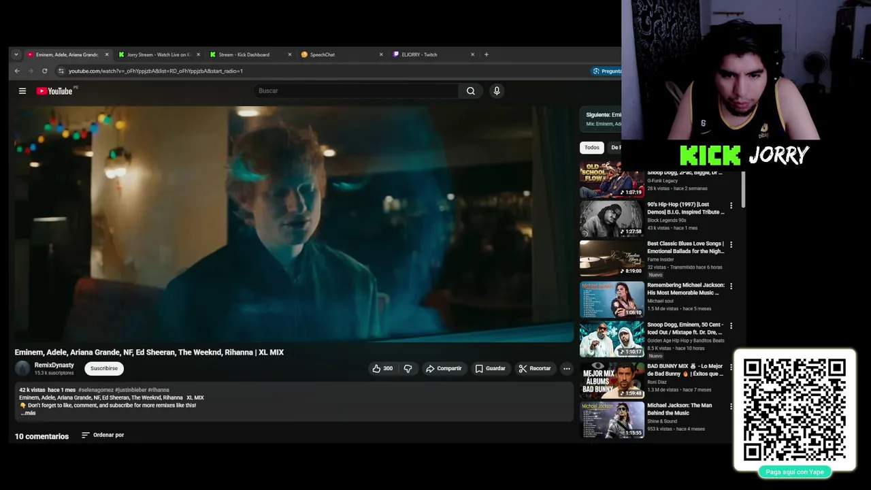Open Old School Flow Snoop Dogg thumbnail

tap(612, 179)
